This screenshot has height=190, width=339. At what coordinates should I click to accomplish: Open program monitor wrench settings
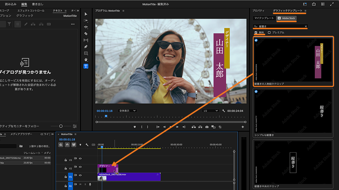click(x=224, y=110)
